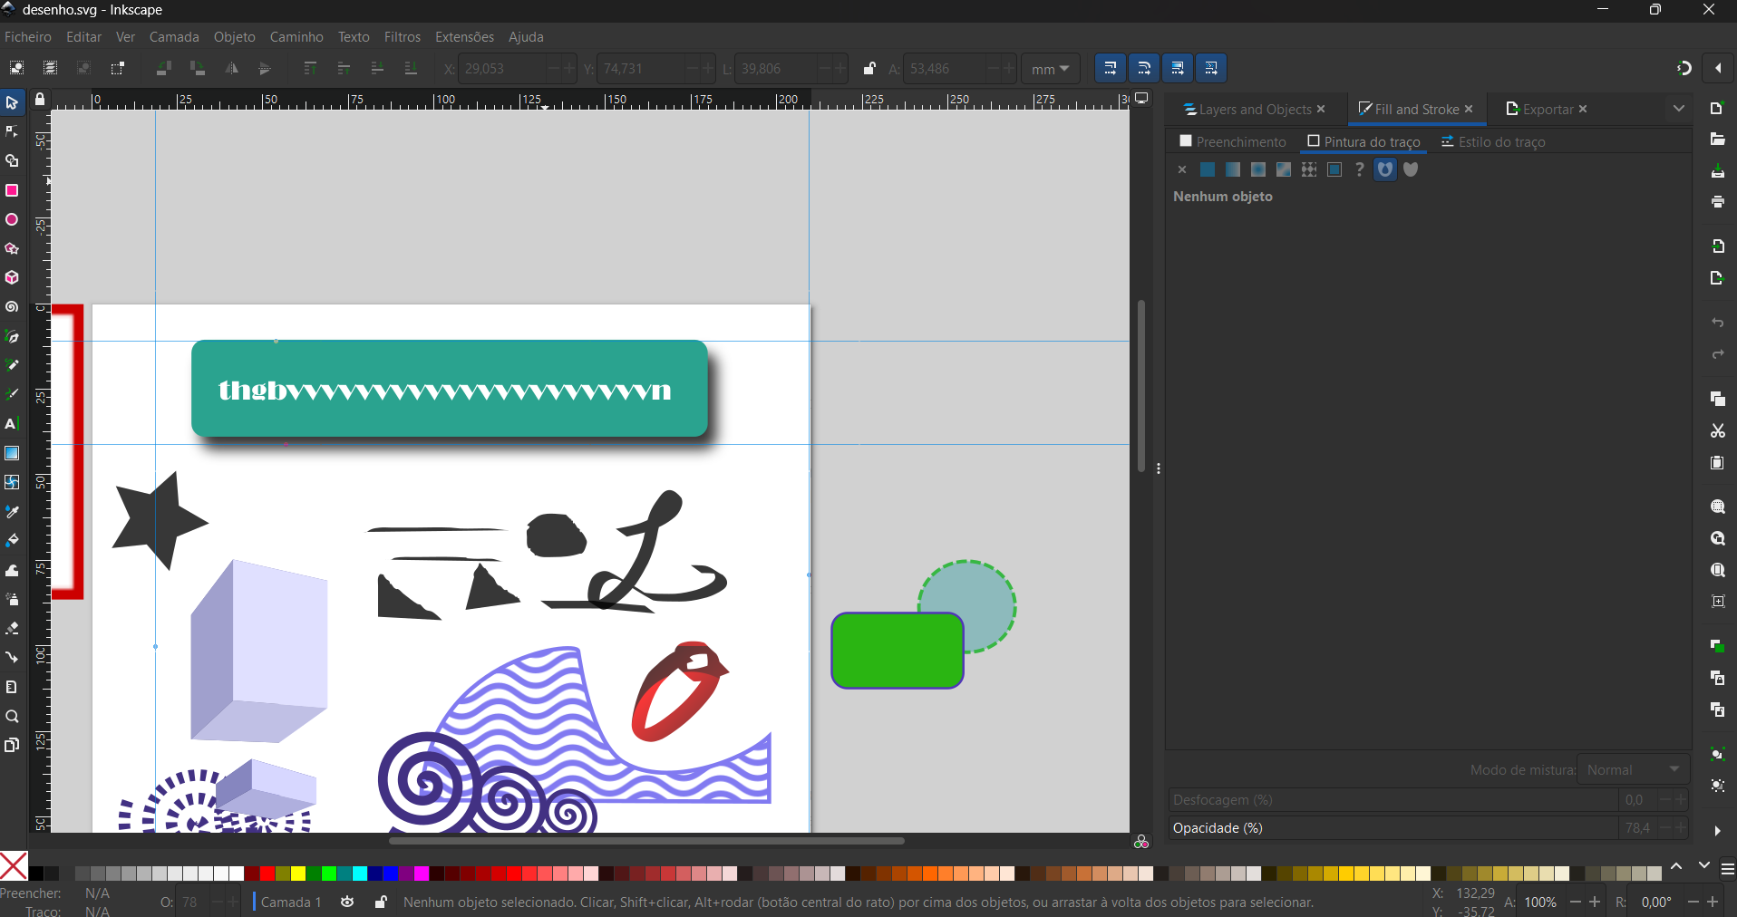
Task: Set stroke paint to radial gradient
Action: (x=1258, y=169)
